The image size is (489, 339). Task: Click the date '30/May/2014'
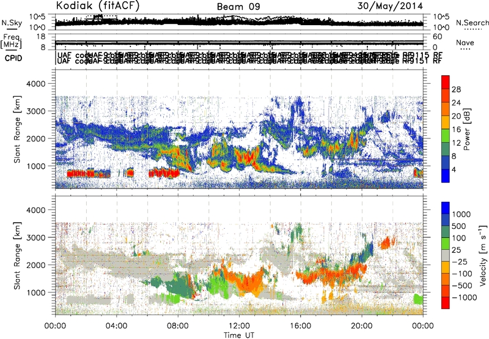390,6
